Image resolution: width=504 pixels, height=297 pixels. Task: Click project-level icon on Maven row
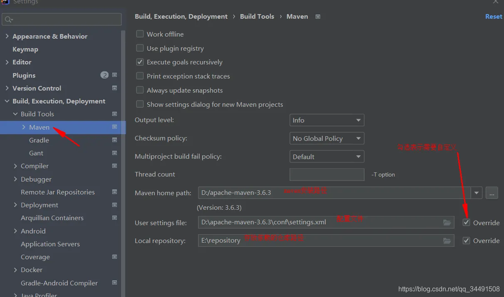[115, 127]
